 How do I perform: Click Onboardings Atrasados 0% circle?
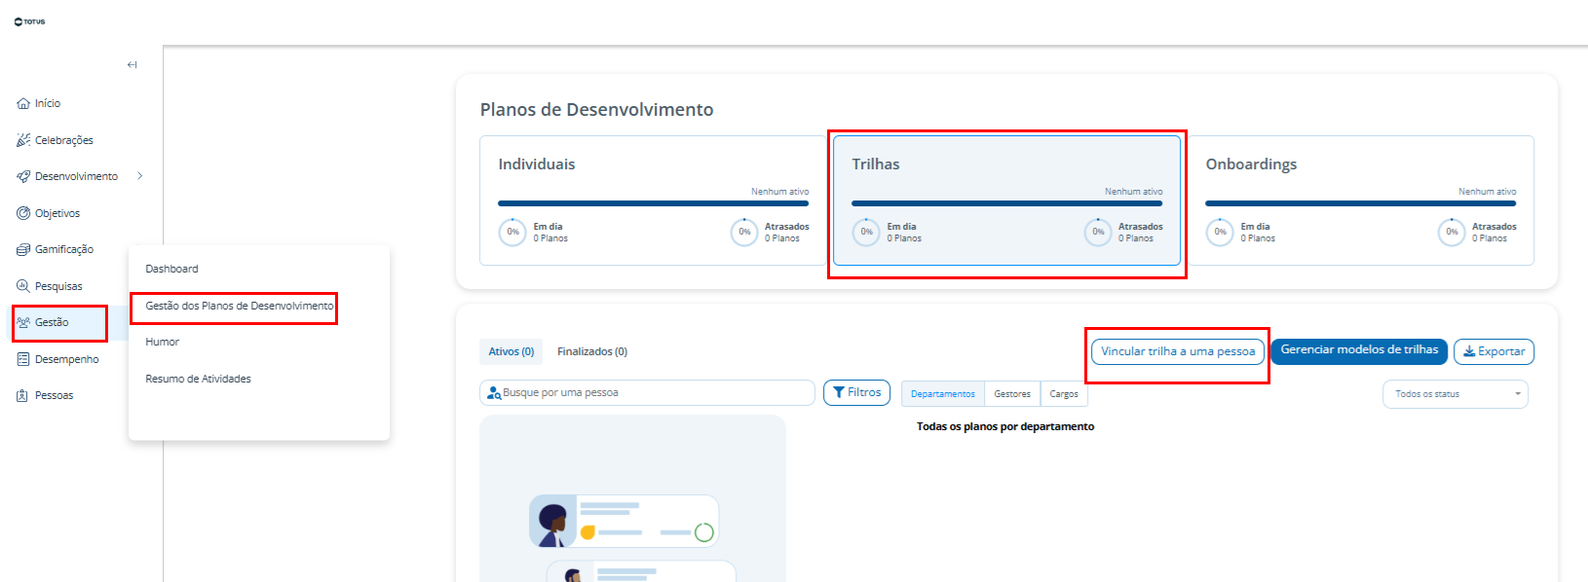pos(1452,232)
